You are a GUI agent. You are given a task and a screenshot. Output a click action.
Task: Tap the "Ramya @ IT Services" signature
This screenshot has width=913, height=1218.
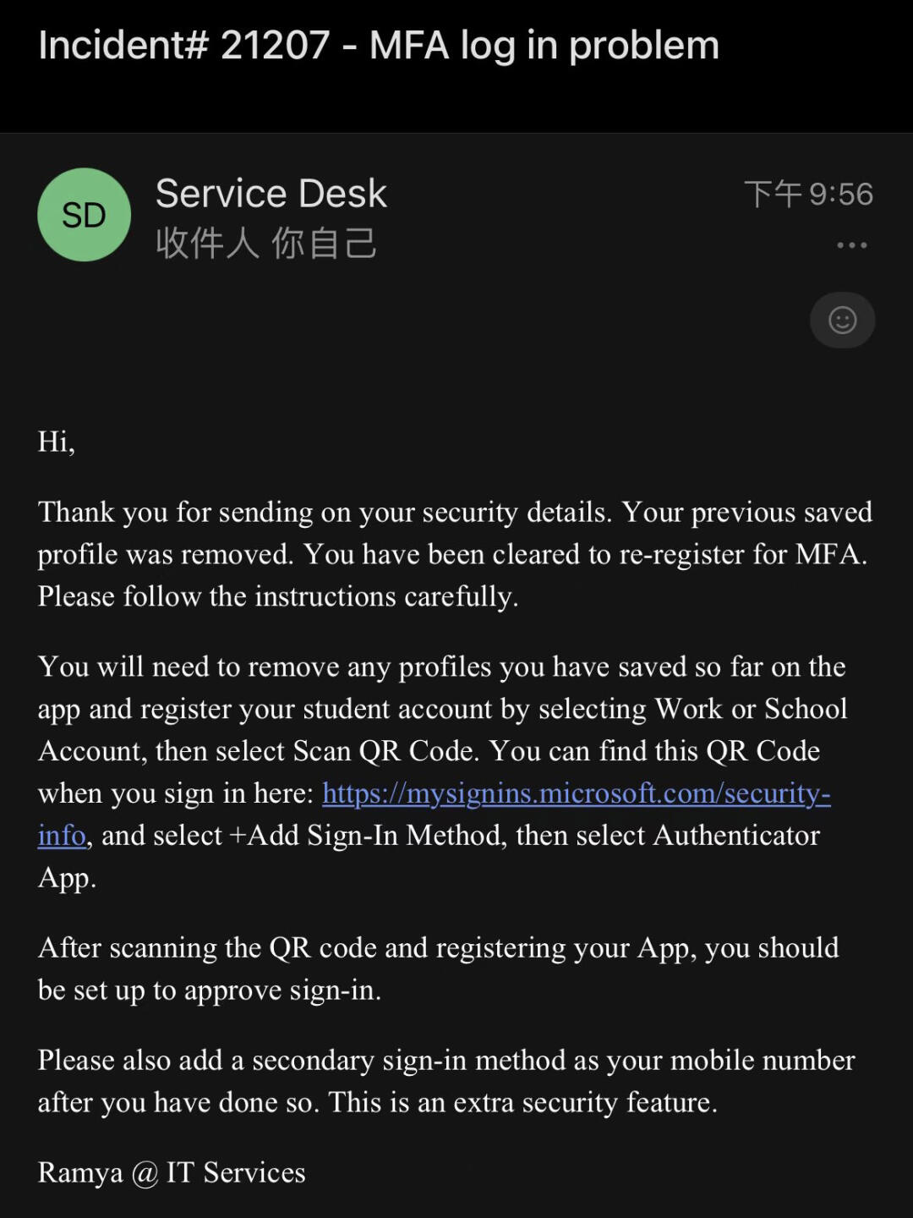[x=172, y=1172]
